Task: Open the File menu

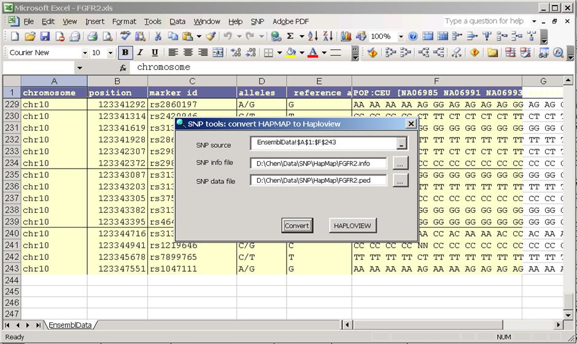Action: [29, 21]
